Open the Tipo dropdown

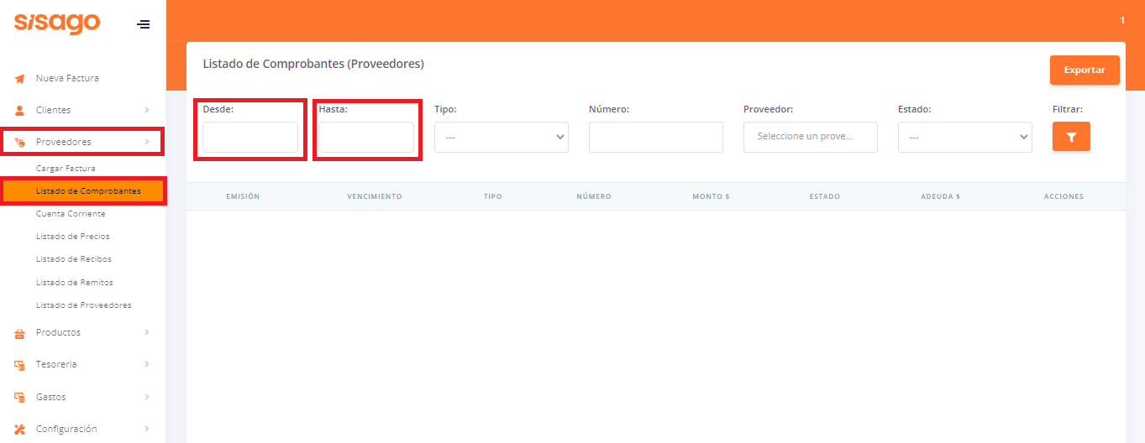coord(501,138)
